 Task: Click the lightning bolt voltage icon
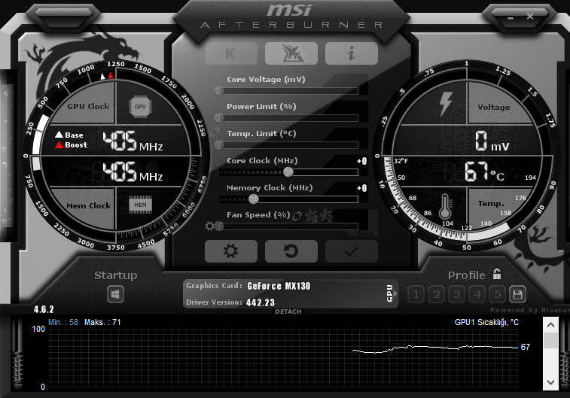click(x=446, y=104)
